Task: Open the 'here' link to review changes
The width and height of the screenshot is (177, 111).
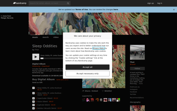Action: tap(116, 9)
